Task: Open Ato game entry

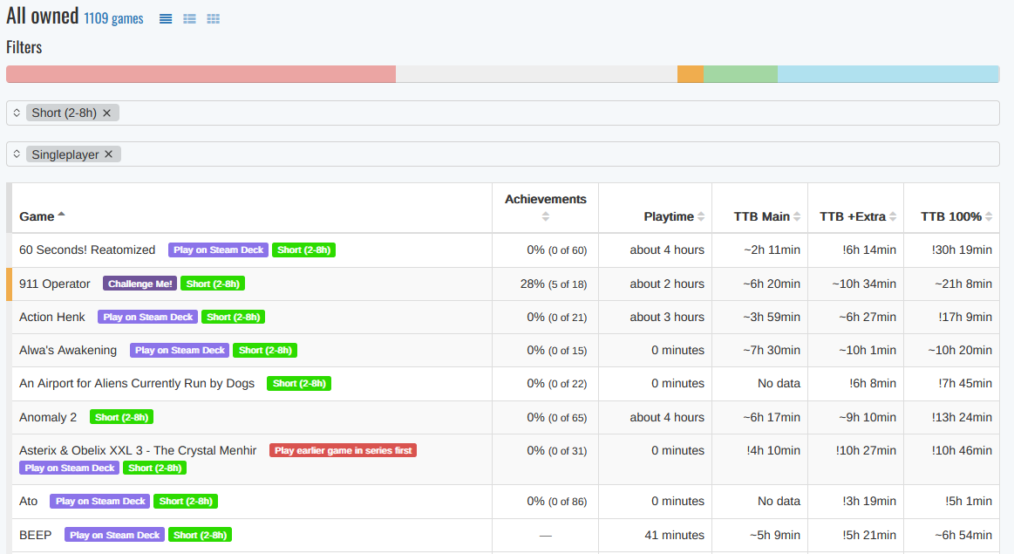Action: [x=29, y=501]
